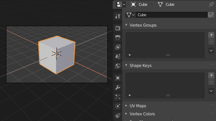Open the Modifiers wrench tab
216x121 pixels.
[x=118, y=87]
